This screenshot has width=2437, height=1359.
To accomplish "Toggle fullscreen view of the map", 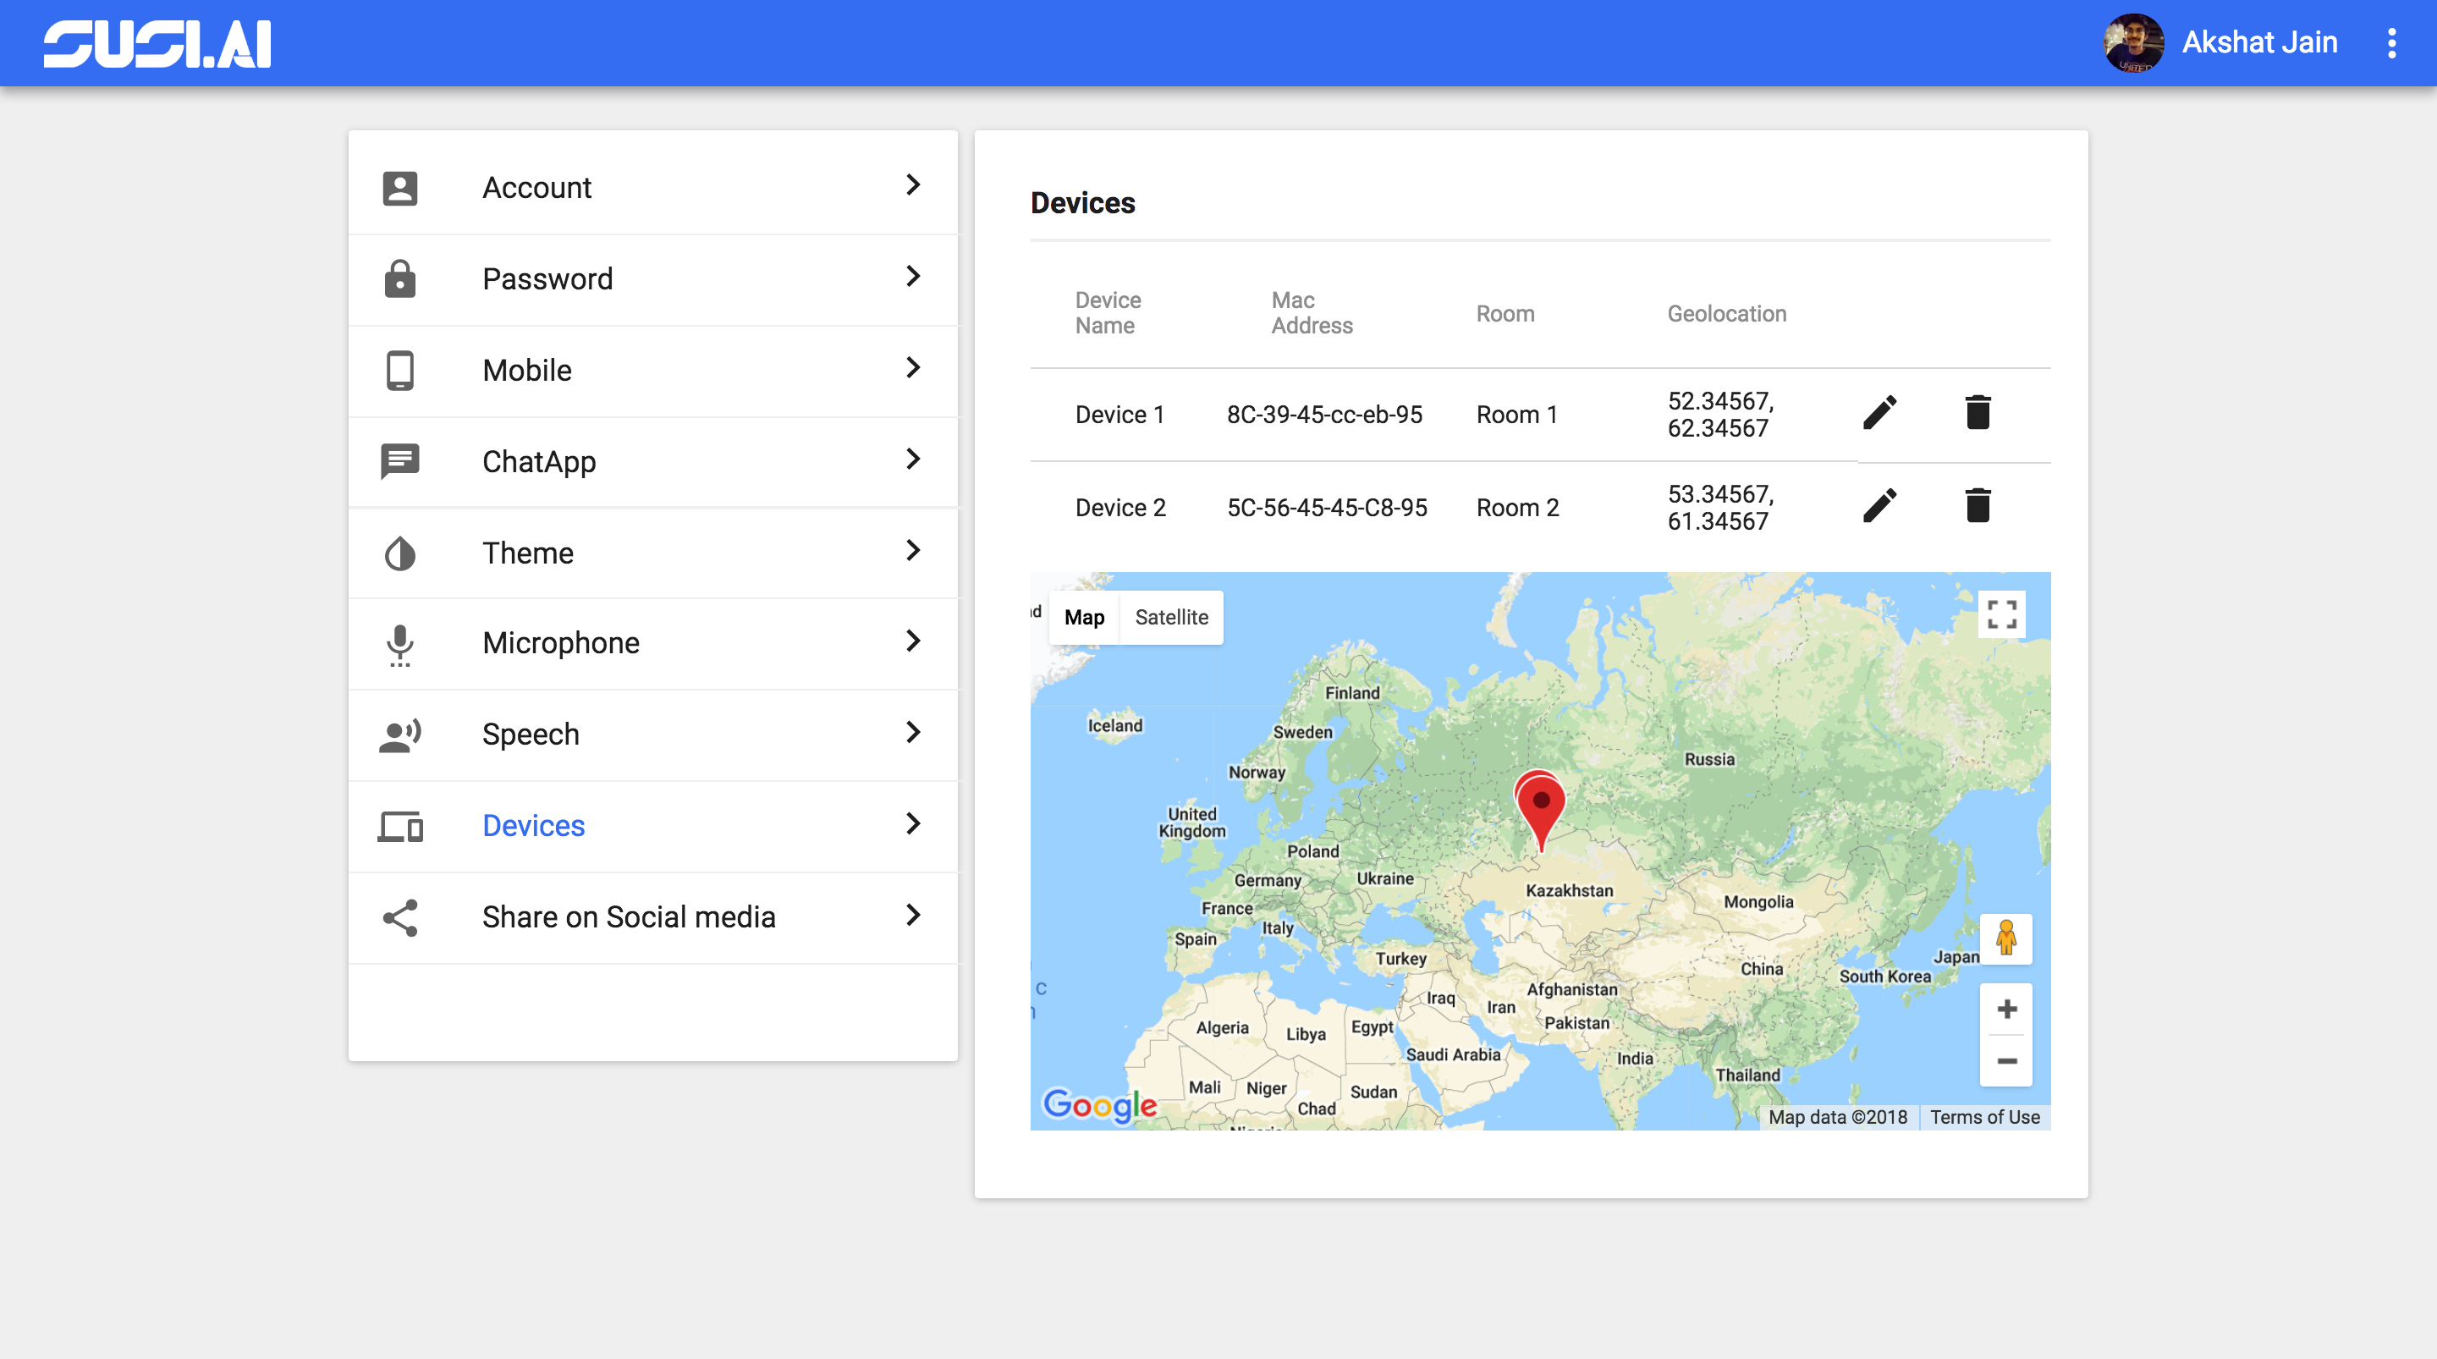I will [2001, 614].
